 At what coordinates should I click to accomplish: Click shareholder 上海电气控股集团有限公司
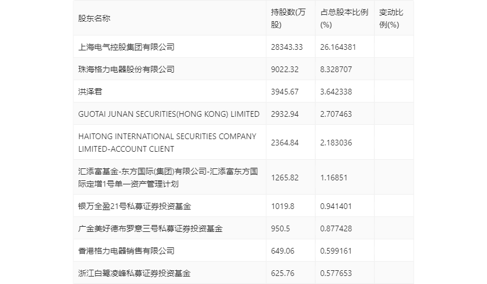click(x=126, y=47)
